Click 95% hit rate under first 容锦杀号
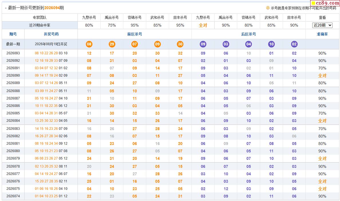The image size is (340, 201). (x=135, y=25)
